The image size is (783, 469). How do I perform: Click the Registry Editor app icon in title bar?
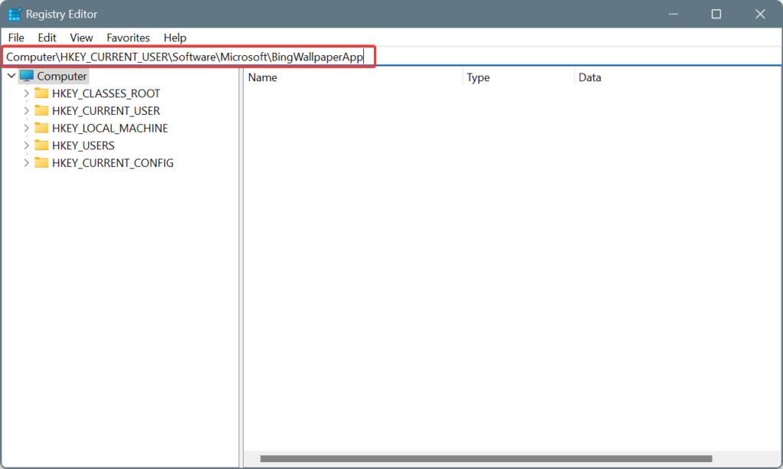[15, 14]
